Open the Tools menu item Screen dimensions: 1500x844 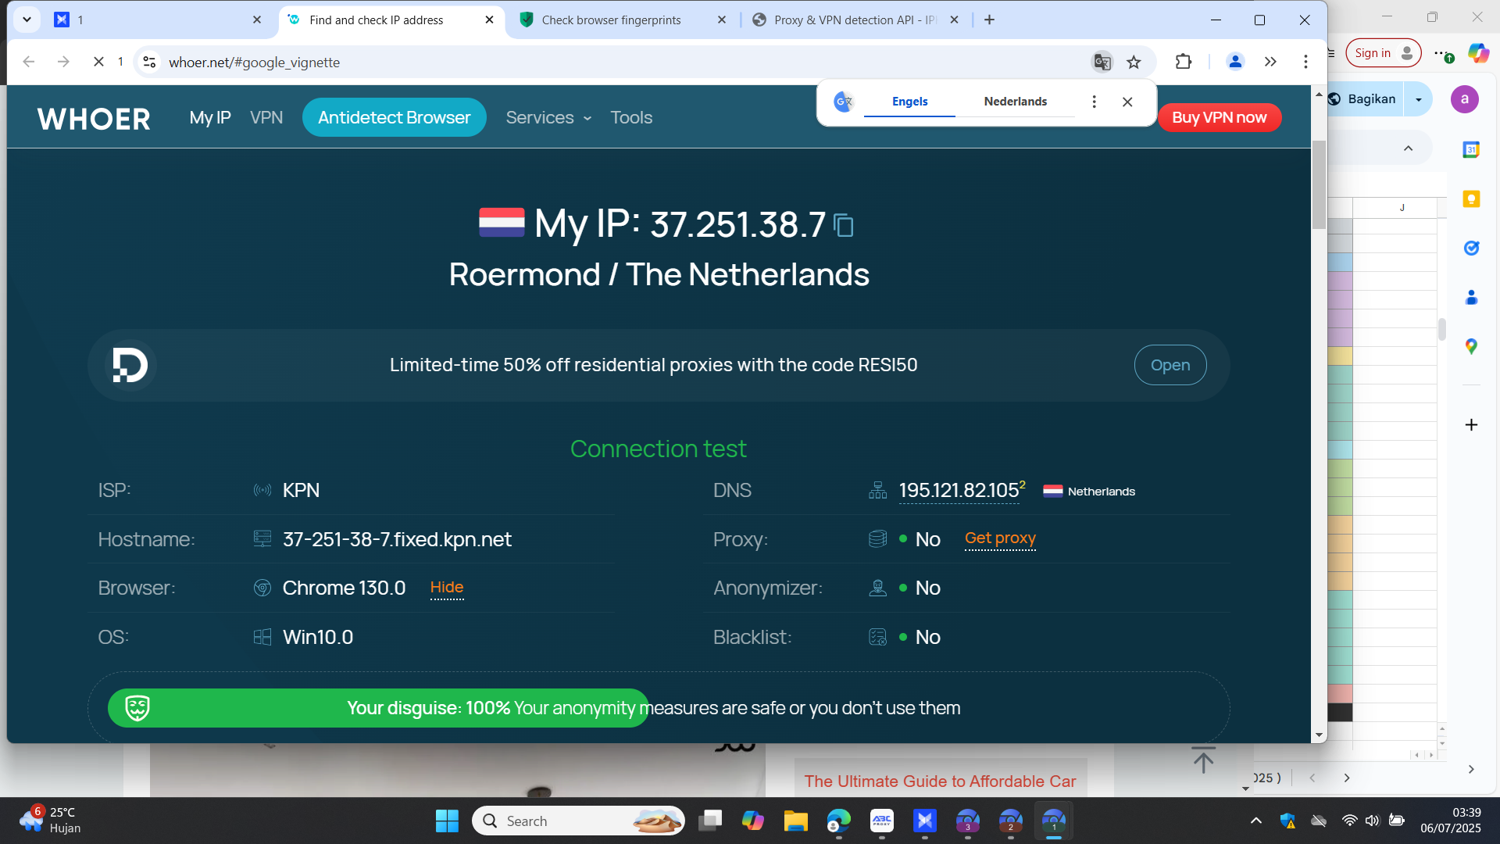coord(631,117)
